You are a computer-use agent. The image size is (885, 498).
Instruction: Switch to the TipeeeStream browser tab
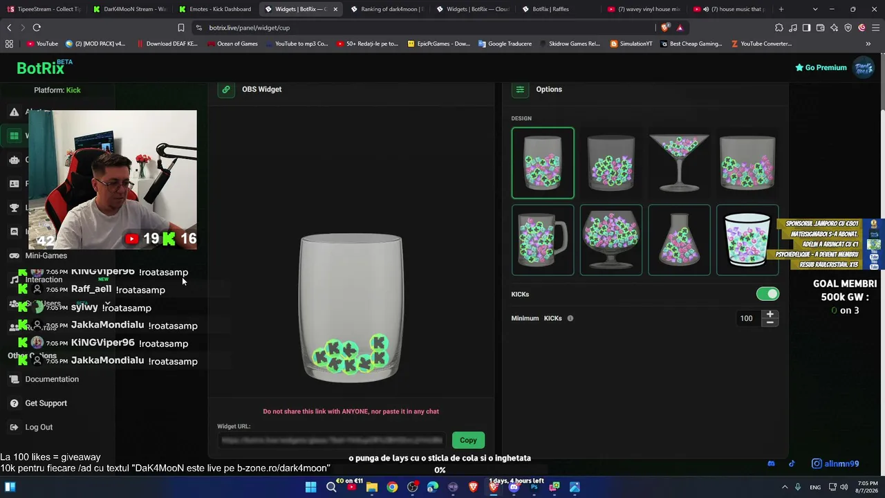point(43,9)
